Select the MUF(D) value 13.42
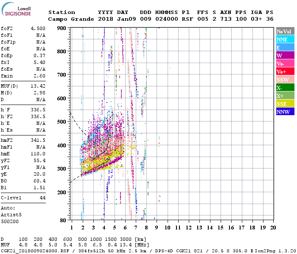297x254 pixels. click(38, 86)
